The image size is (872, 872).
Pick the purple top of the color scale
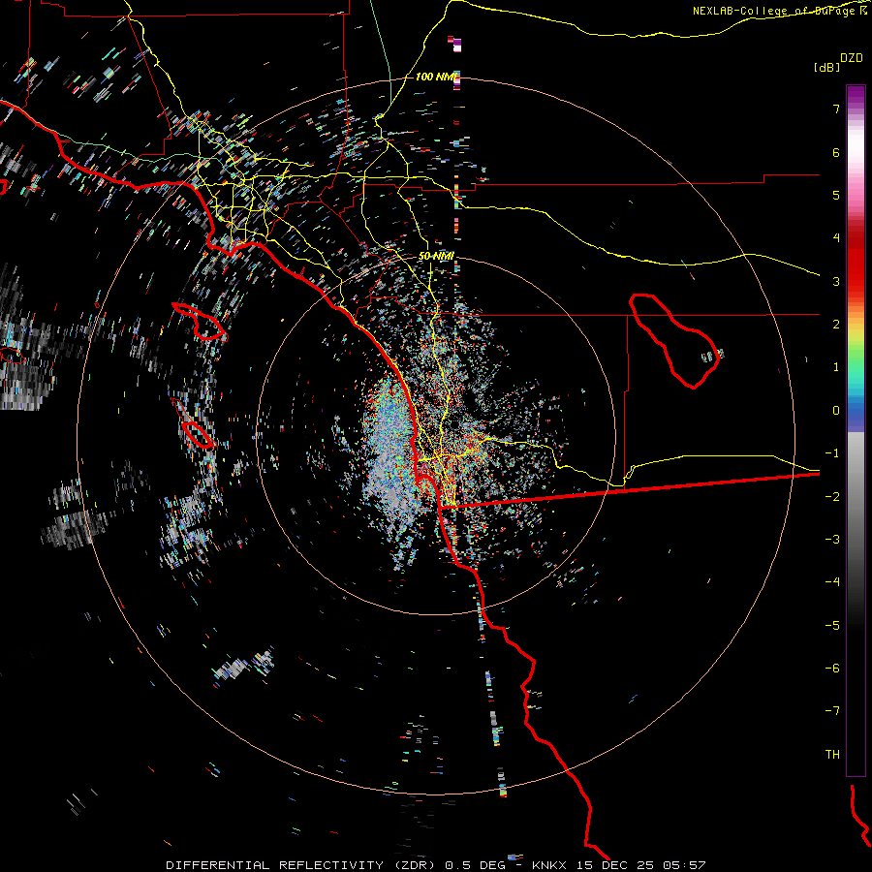tap(856, 95)
